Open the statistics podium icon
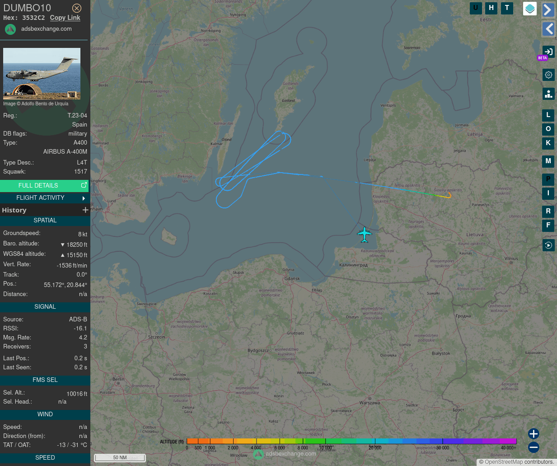The height and width of the screenshot is (466, 557). coord(548,94)
